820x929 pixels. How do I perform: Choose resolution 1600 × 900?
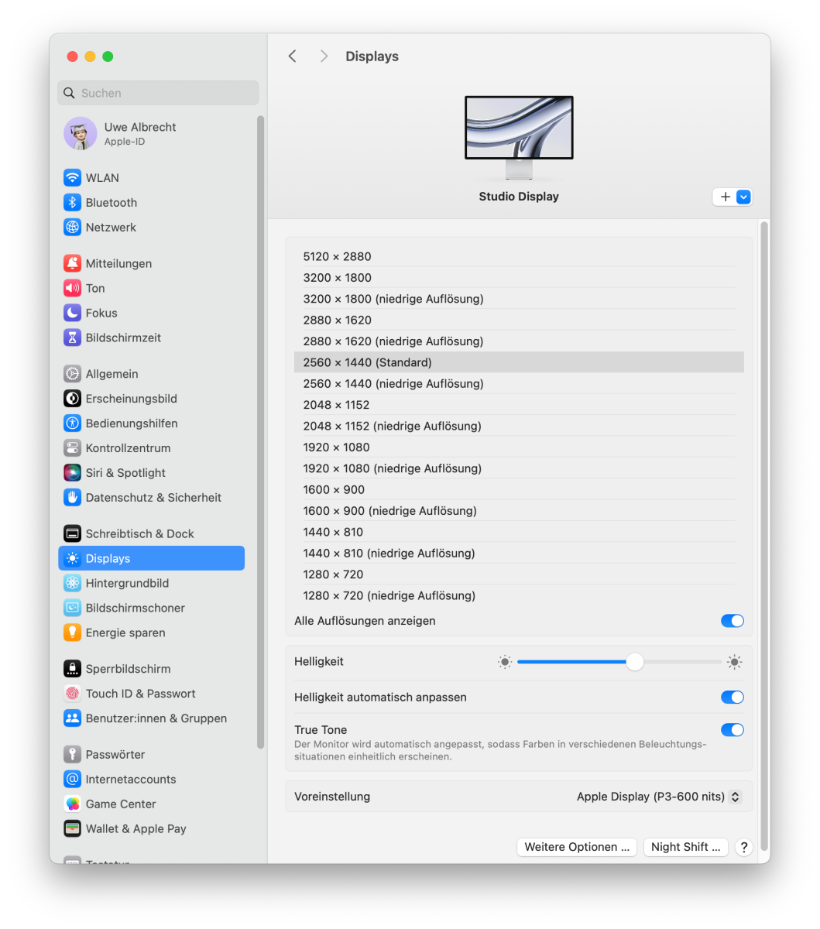pyautogui.click(x=519, y=490)
